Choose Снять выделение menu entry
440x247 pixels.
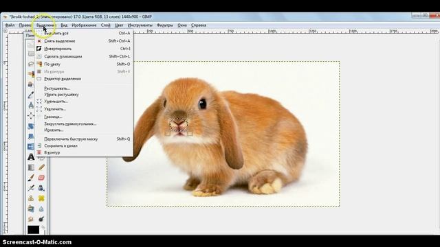pos(84,41)
